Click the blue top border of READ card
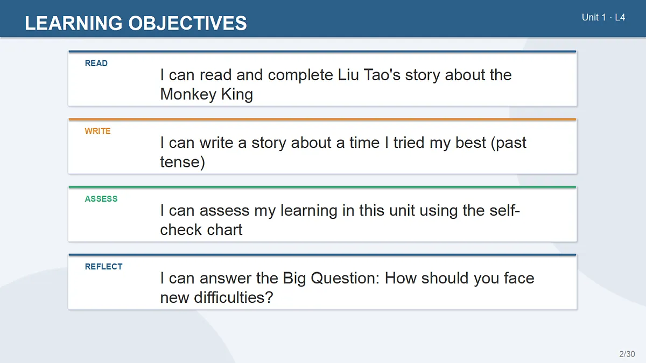The image size is (646, 363). (322, 52)
